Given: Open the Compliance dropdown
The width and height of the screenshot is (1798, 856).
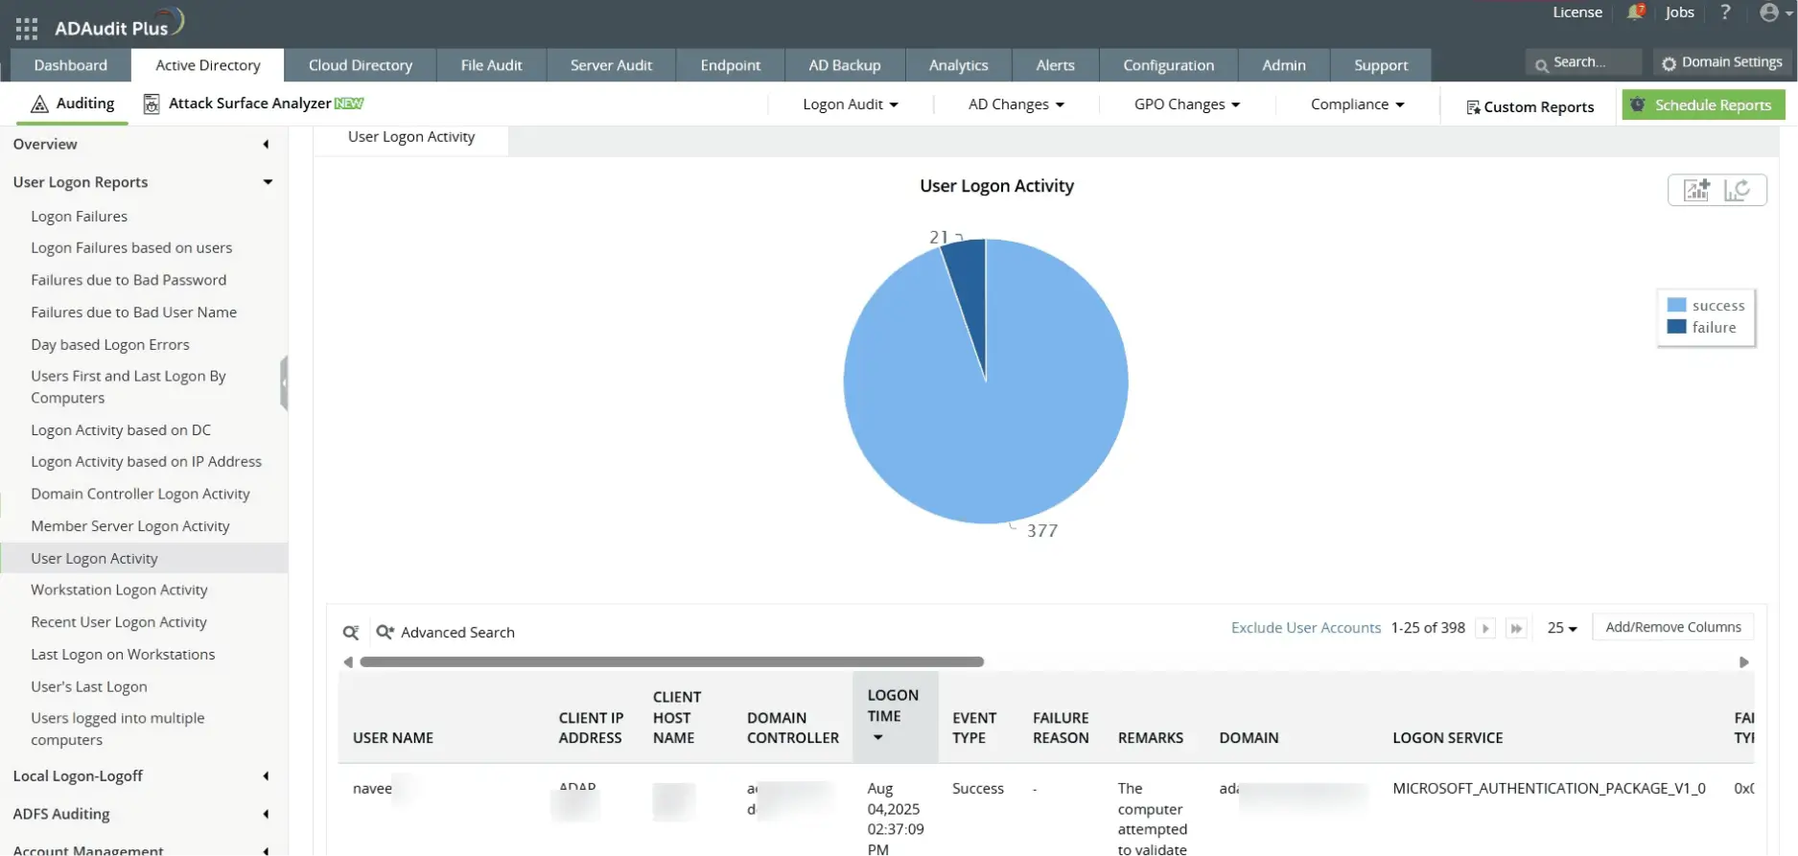Looking at the screenshot, I should click(1358, 104).
